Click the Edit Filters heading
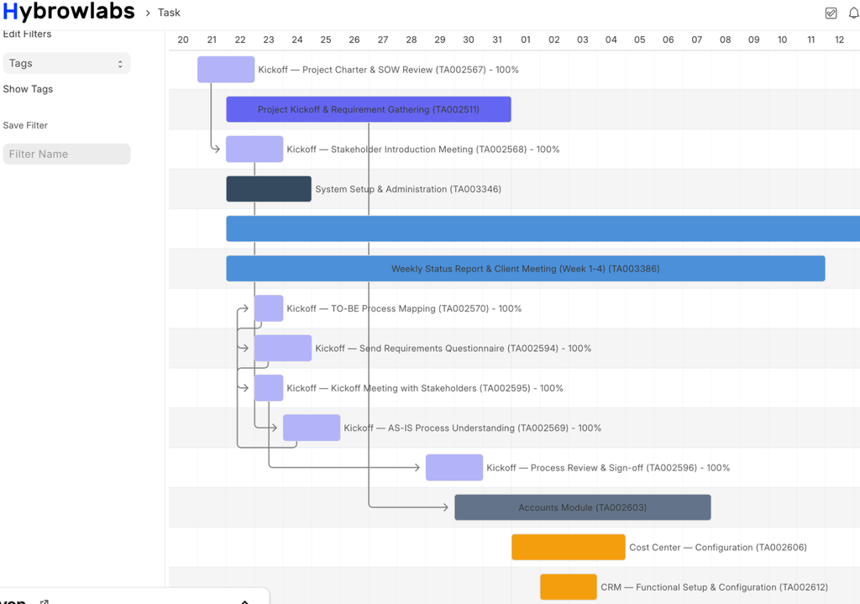The width and height of the screenshot is (860, 604). pos(27,34)
